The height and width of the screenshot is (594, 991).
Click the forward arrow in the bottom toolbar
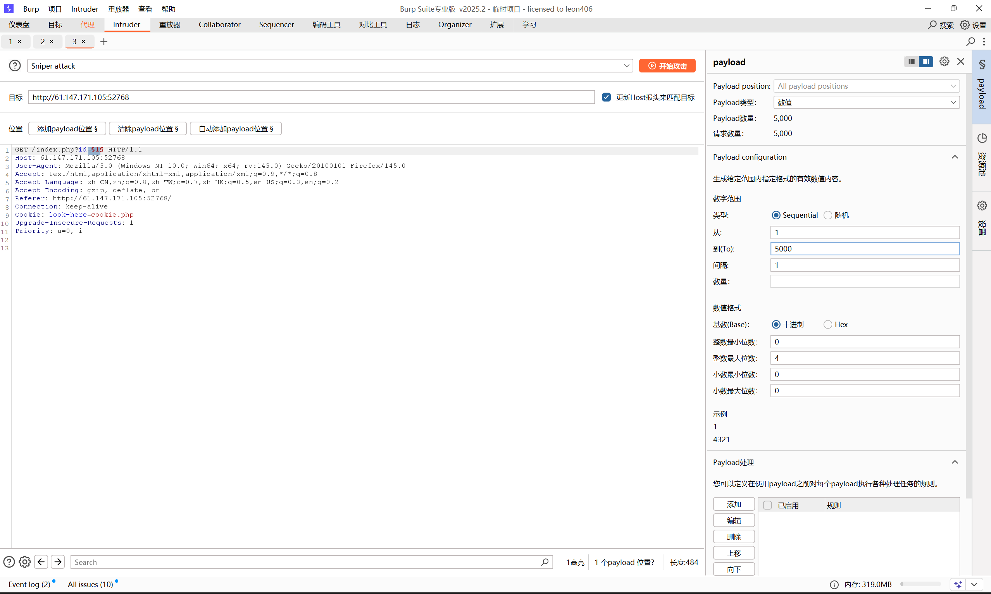click(x=58, y=562)
